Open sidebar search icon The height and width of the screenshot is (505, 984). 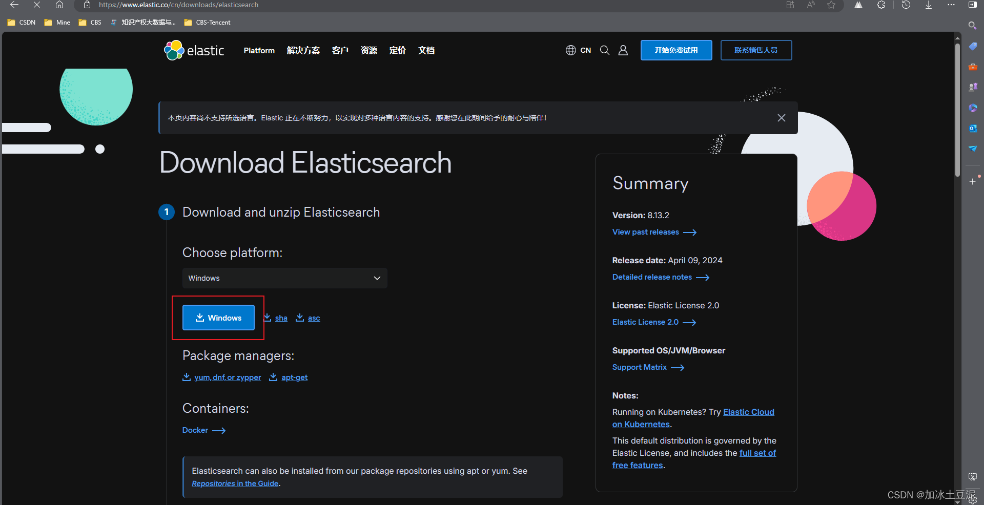[972, 26]
